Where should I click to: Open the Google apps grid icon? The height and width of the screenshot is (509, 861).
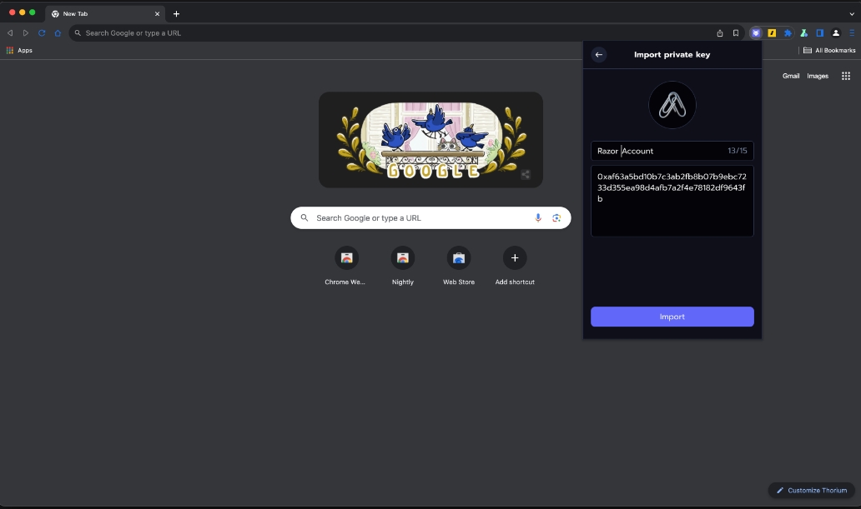pyautogui.click(x=846, y=77)
